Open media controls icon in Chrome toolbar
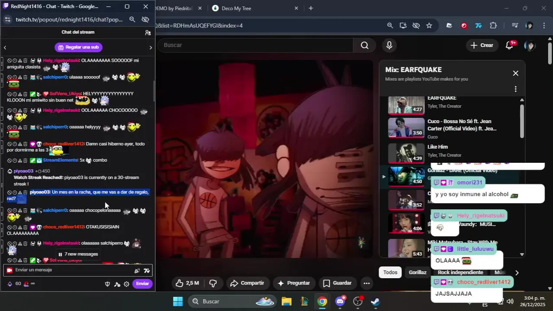The width and height of the screenshot is (553, 311). pyautogui.click(x=514, y=25)
